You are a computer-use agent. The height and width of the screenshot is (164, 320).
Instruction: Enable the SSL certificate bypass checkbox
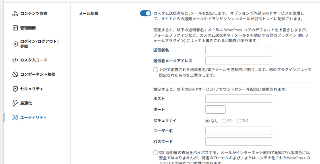(x=156, y=153)
